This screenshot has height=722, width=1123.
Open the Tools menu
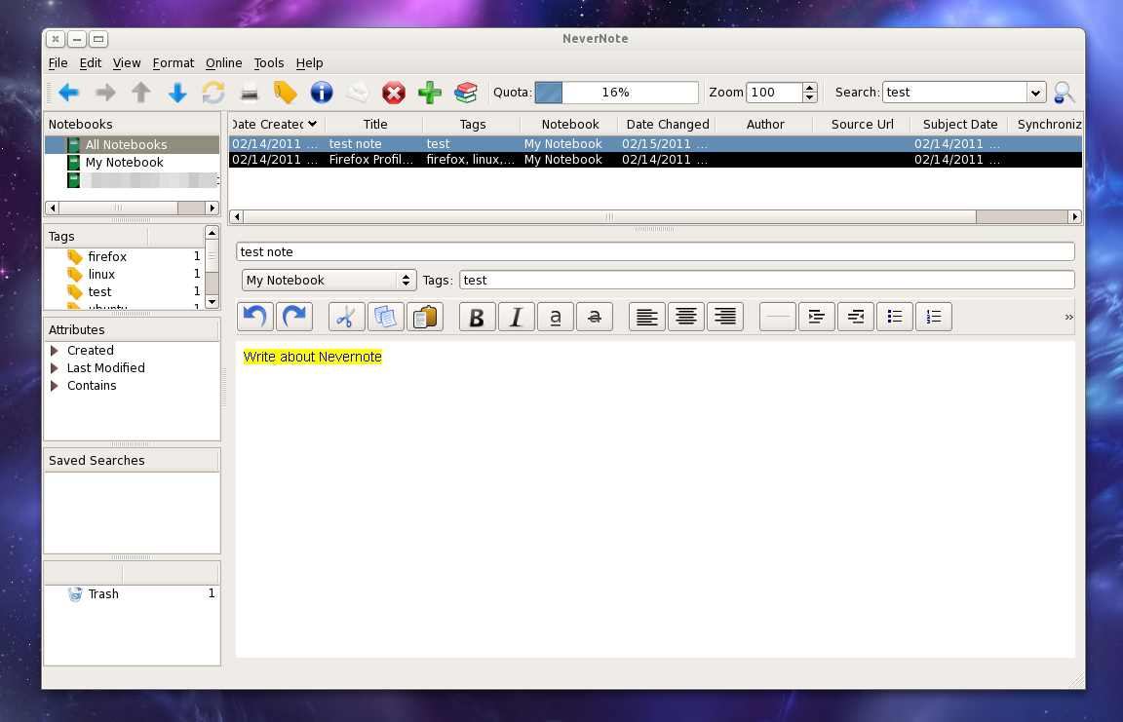coord(269,63)
